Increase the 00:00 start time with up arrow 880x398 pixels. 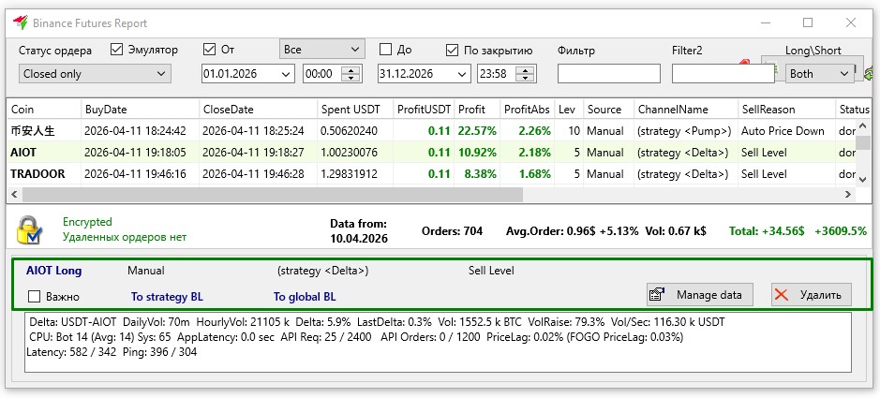pyautogui.click(x=351, y=69)
